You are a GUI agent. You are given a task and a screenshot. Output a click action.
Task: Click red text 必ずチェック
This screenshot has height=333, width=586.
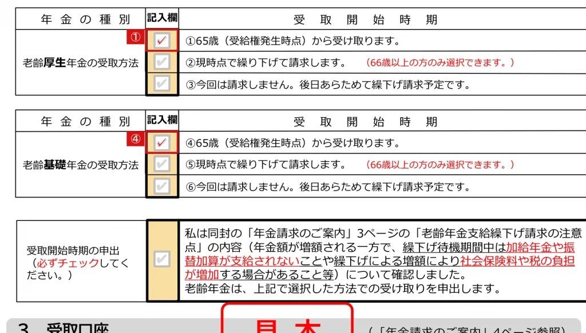coord(68,263)
